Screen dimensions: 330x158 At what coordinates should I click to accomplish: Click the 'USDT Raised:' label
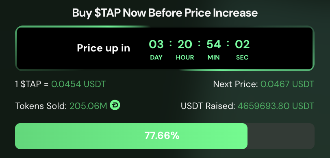(208, 106)
